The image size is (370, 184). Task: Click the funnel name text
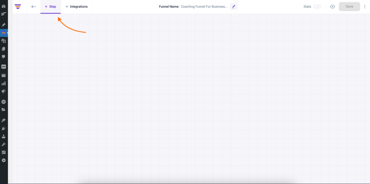pos(204,7)
